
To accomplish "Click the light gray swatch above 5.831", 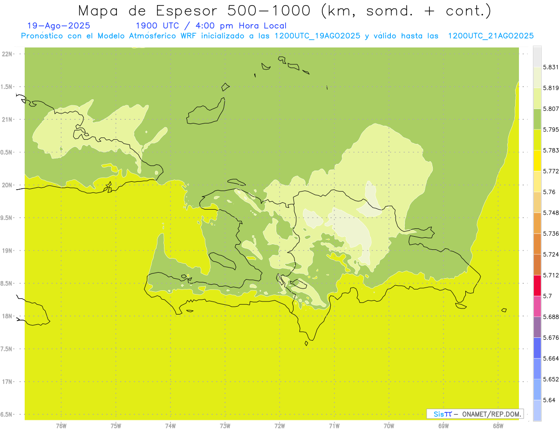I will [537, 56].
